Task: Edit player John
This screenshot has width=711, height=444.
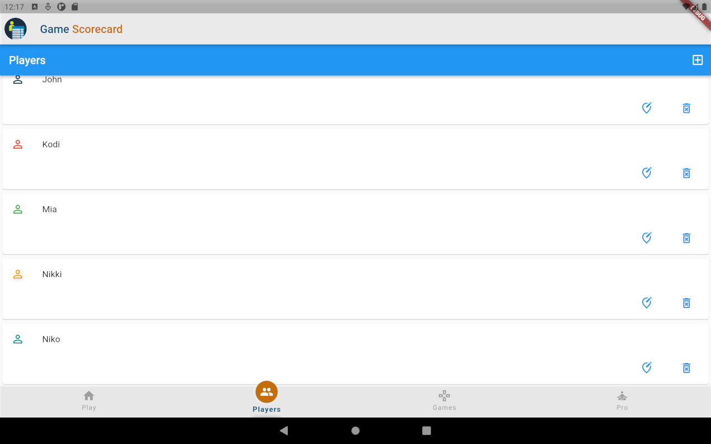Action: pyautogui.click(x=647, y=108)
